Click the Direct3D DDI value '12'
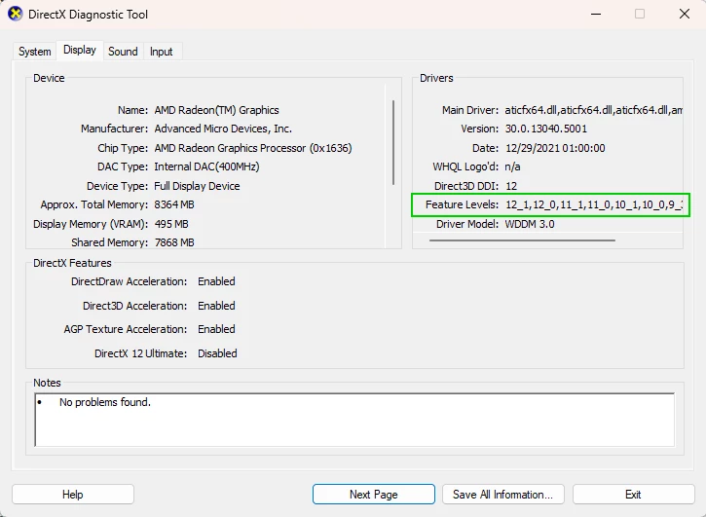Viewport: 706px width, 517px height. [x=511, y=186]
